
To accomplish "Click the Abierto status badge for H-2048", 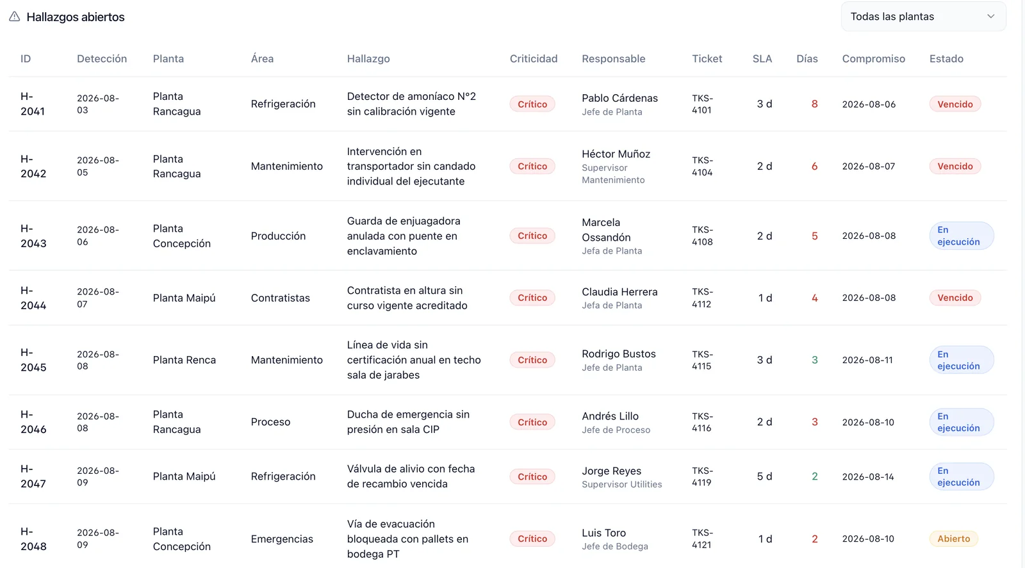I will click(x=953, y=539).
